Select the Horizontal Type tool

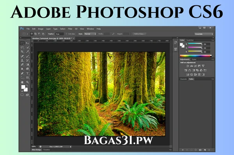click(x=27, y=73)
